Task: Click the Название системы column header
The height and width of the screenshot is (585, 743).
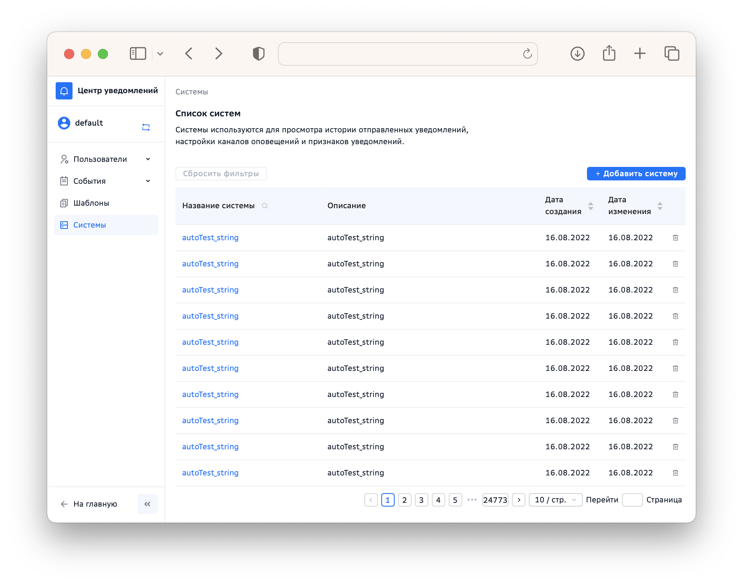Action: [218, 206]
